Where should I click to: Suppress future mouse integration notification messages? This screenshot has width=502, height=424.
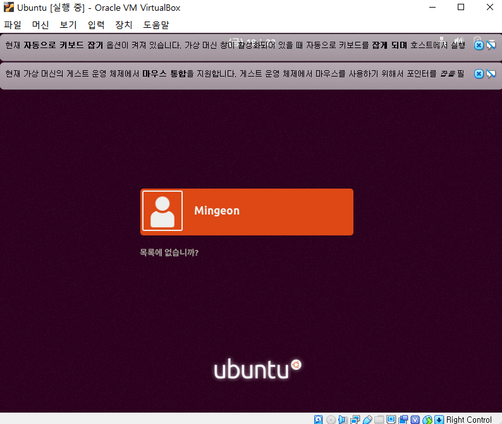click(491, 73)
